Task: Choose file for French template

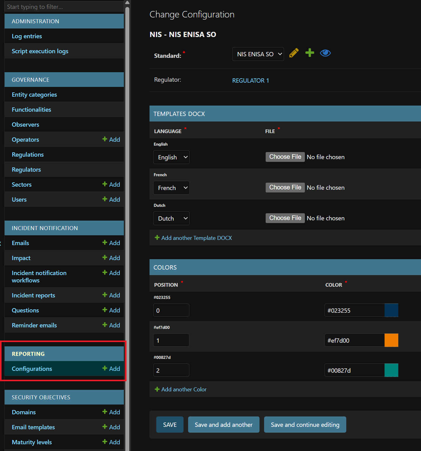Action: tap(285, 188)
